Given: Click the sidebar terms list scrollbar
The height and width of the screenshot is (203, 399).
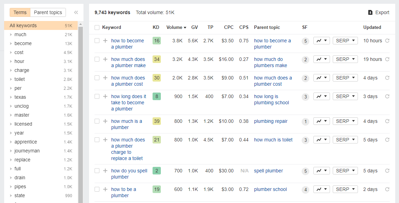Looking at the screenshot, I should point(81,114).
